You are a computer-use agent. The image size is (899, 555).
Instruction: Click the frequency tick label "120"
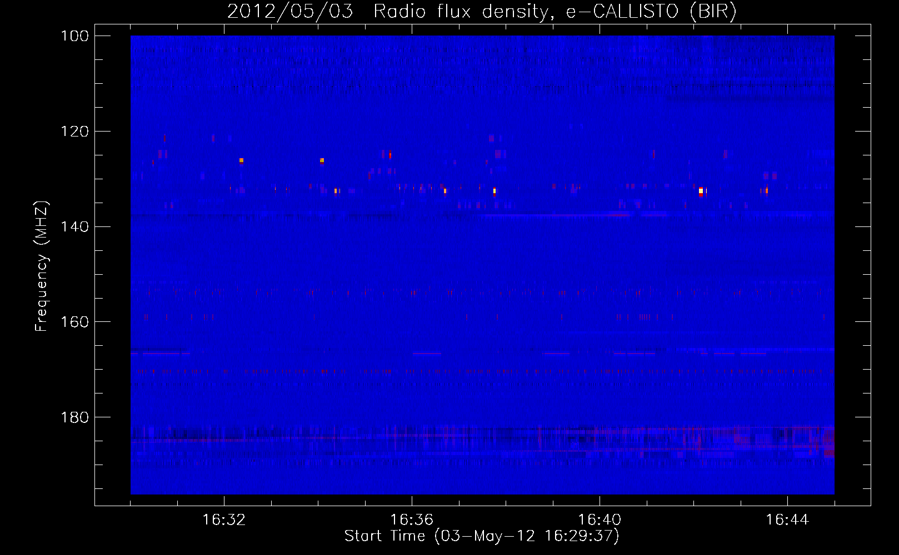(74, 132)
